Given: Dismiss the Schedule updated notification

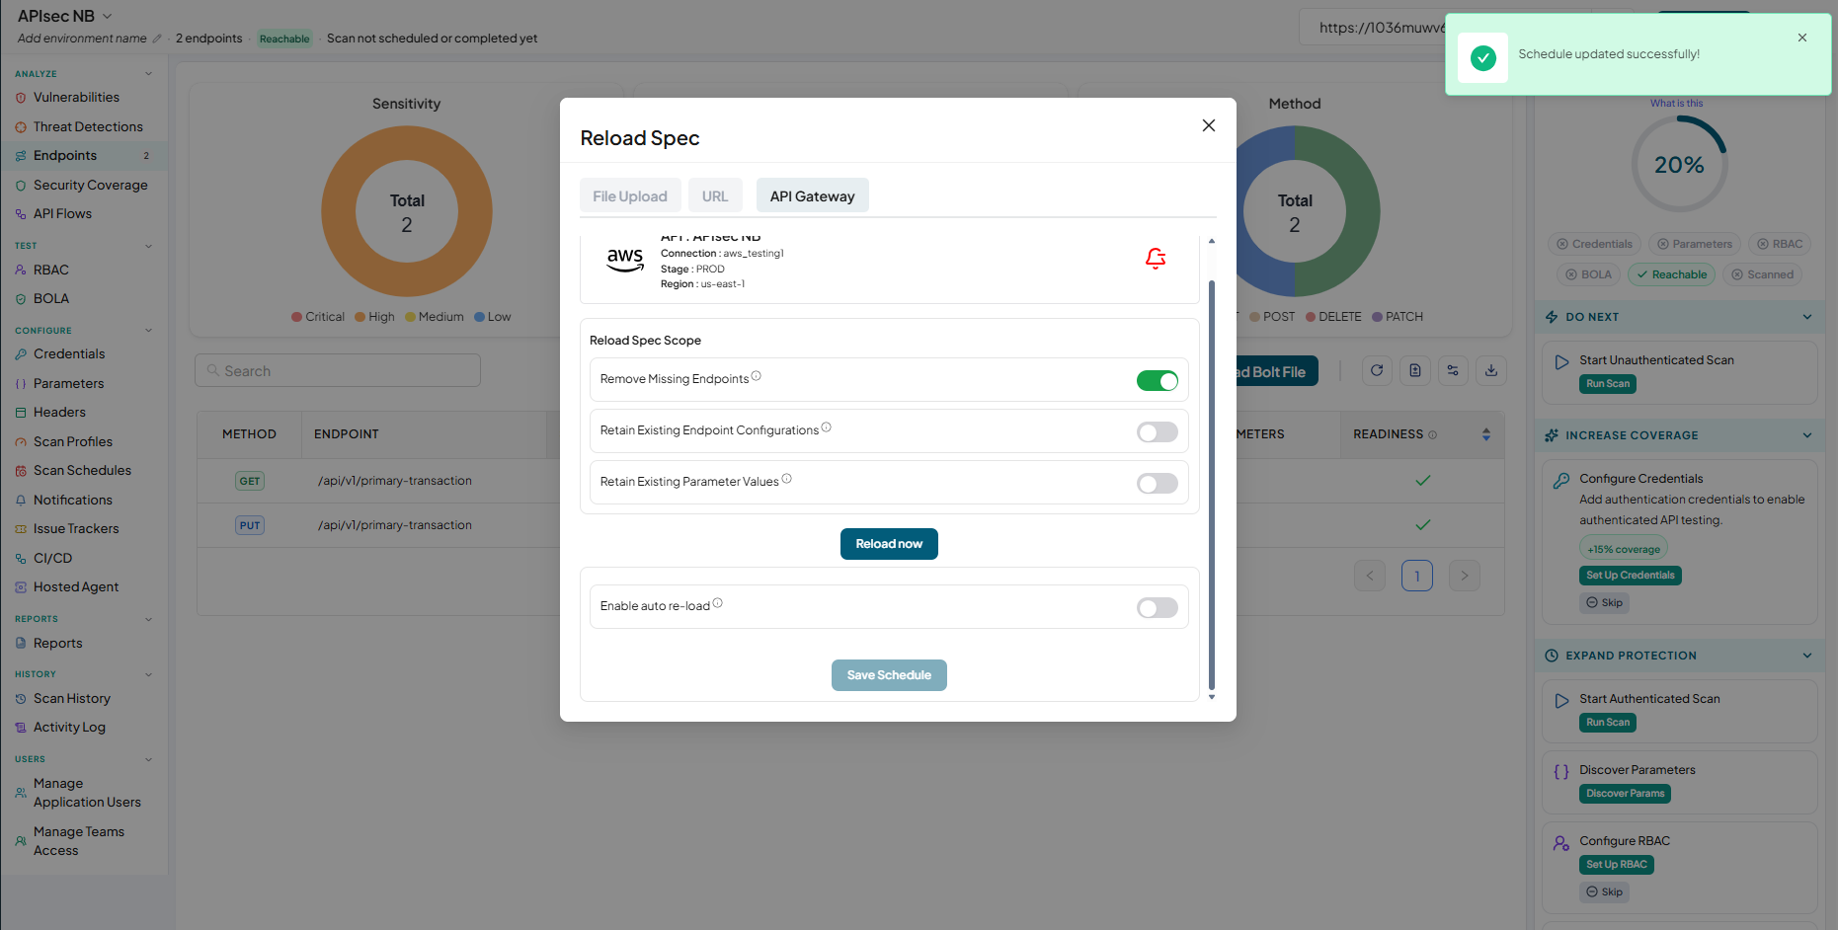Looking at the screenshot, I should 1802,38.
